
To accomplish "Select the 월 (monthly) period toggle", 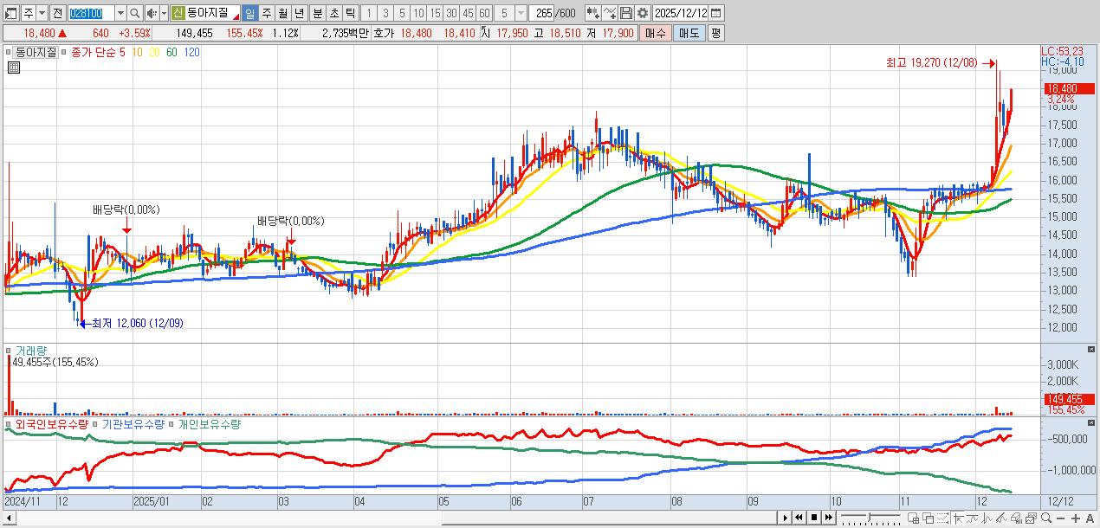I will [x=283, y=13].
